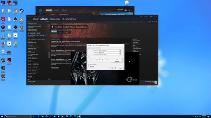Click the Blizzard logo in the background window
This screenshot has width=211, height=118.
(x=41, y=10)
